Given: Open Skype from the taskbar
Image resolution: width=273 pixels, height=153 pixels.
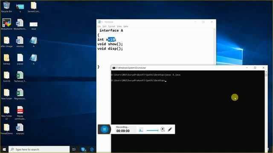Looking at the screenshot, I should pos(84,149).
